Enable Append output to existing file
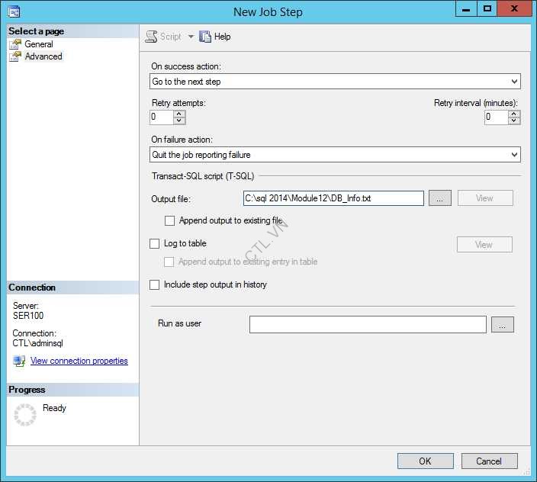Viewport: 537px width, 482px height. point(169,220)
